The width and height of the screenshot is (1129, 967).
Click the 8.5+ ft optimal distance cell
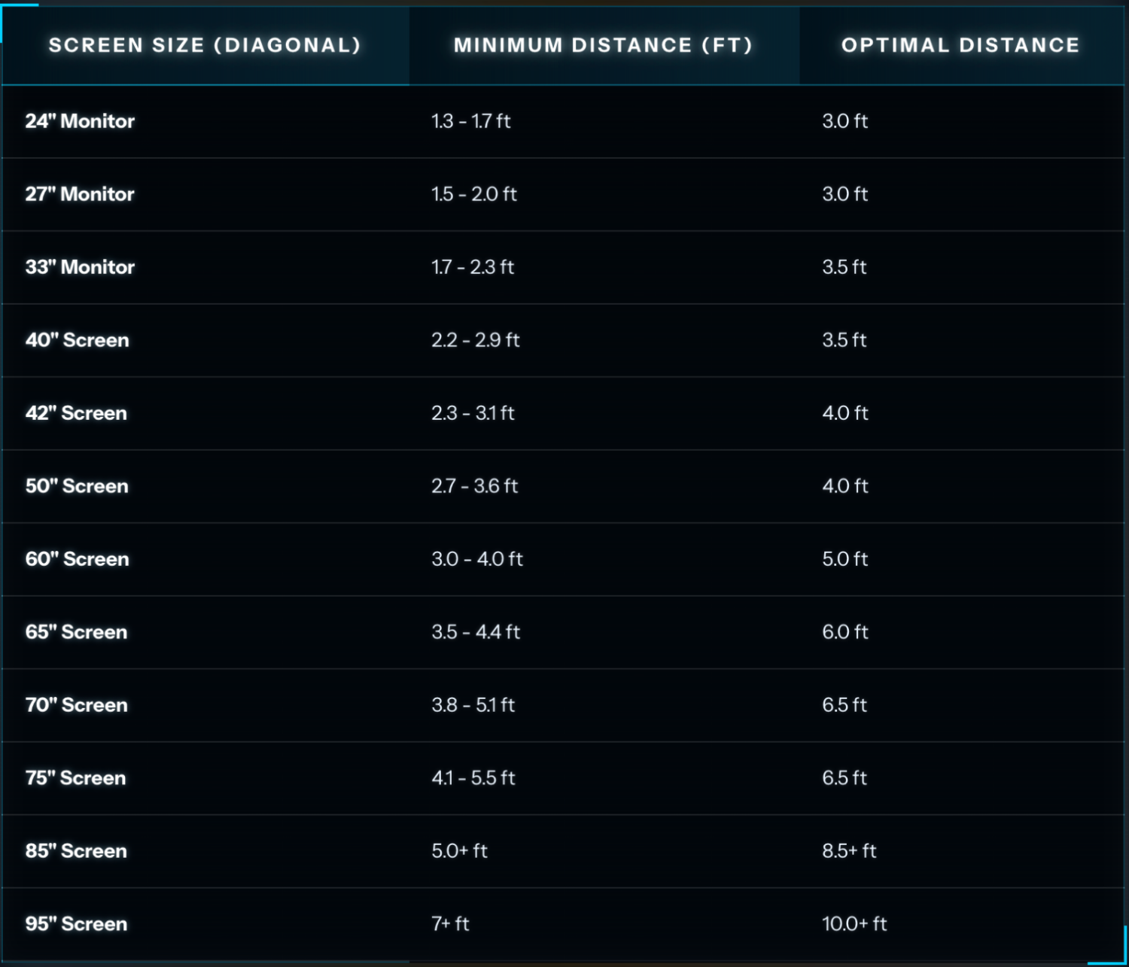pos(849,851)
